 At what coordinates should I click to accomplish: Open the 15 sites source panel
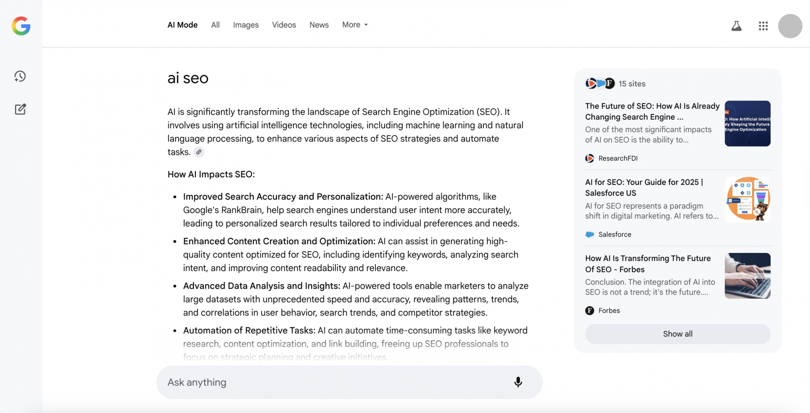click(616, 84)
